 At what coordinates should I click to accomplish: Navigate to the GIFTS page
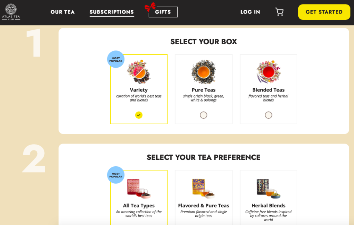point(163,12)
